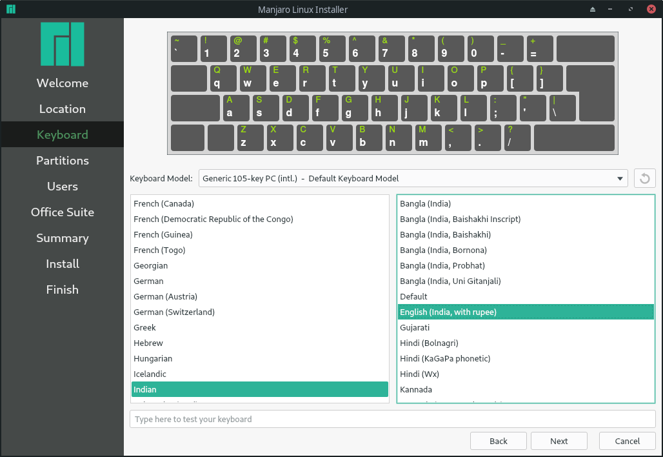Select Hindi (Bolnagri) variant
The width and height of the screenshot is (663, 457).
pos(526,343)
